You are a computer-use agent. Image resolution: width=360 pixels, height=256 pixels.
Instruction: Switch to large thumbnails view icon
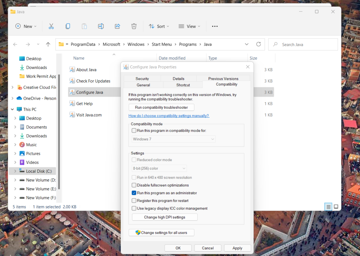click(336, 207)
